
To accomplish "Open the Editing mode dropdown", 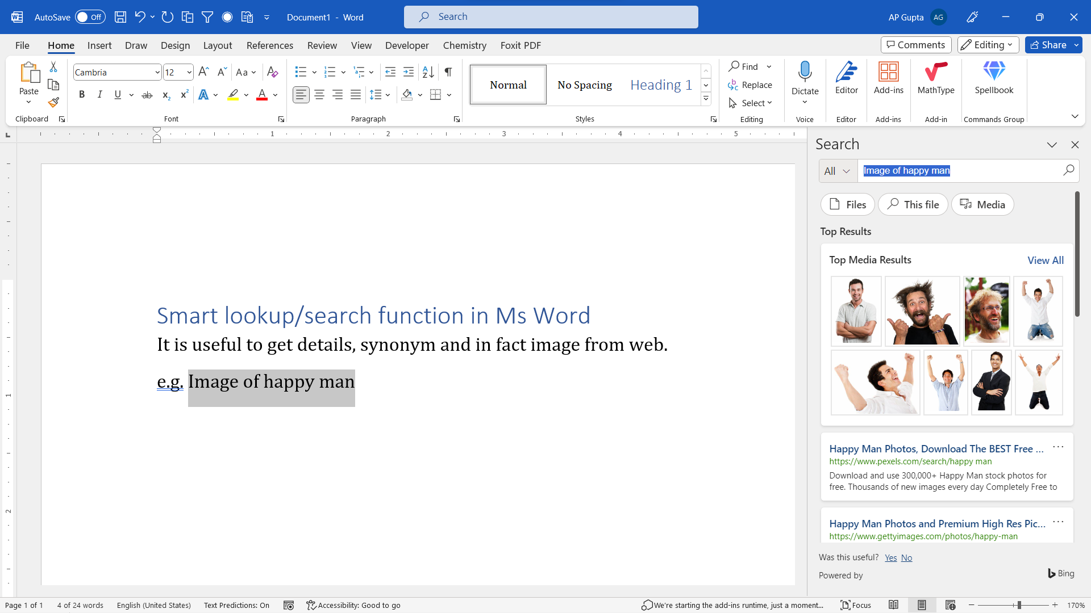I will pyautogui.click(x=988, y=45).
